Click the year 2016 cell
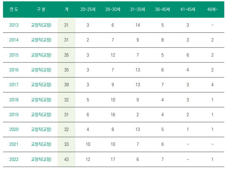The width and height of the screenshot is (226, 169). coord(14,70)
